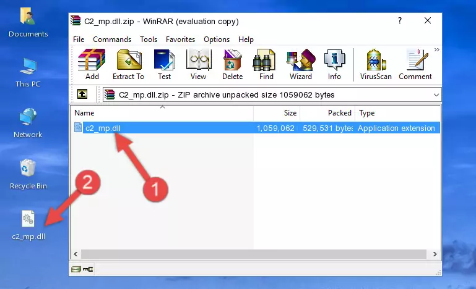Open the Options menu
Viewport: 476px width, 289px height.
[x=217, y=40]
